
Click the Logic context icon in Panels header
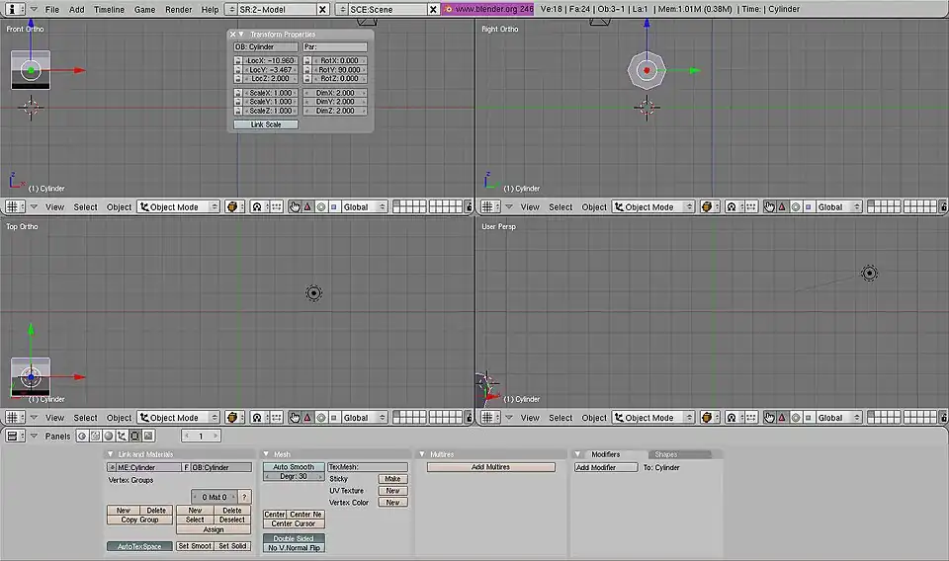pos(83,436)
